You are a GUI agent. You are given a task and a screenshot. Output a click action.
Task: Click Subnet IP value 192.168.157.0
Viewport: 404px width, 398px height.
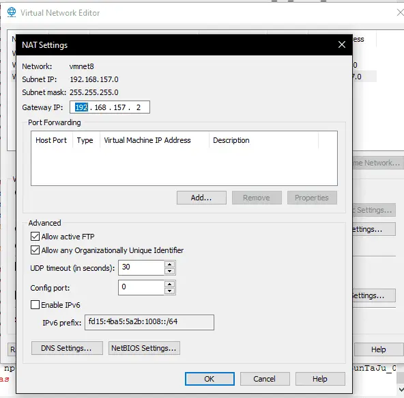[x=94, y=79]
